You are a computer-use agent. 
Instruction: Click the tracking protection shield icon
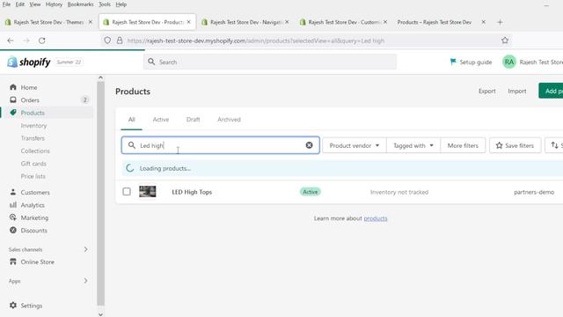pyautogui.click(x=107, y=41)
